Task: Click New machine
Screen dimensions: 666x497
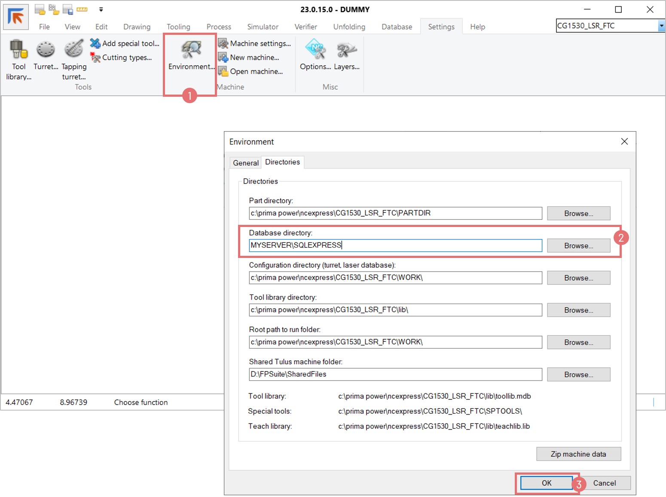Action: [x=249, y=58]
